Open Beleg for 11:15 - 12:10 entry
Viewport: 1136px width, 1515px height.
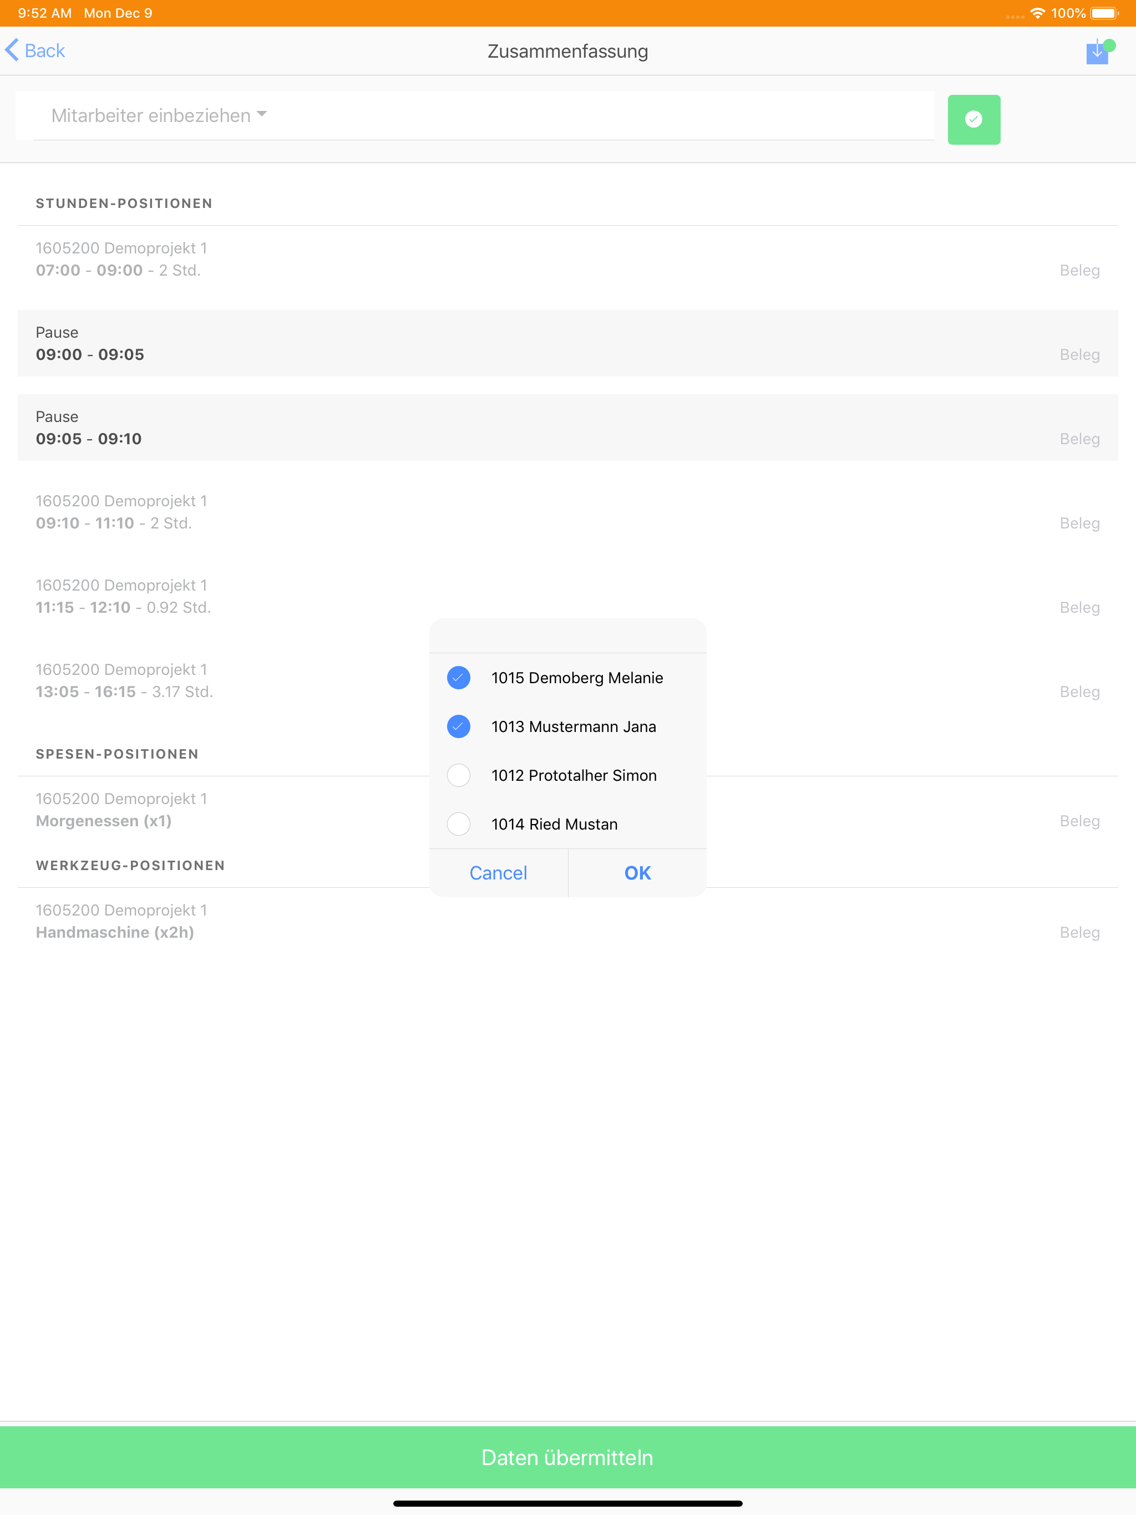click(x=1079, y=608)
